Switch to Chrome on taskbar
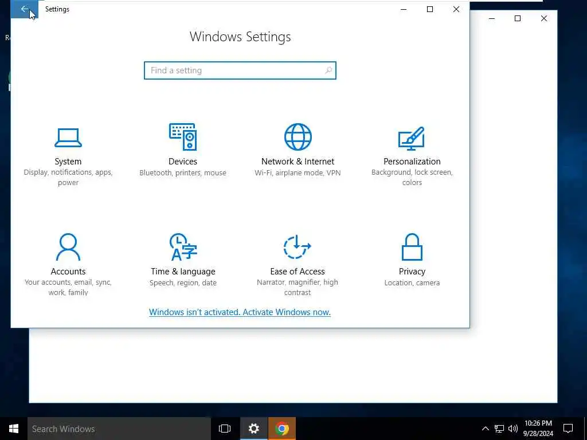This screenshot has height=440, width=587. click(282, 429)
